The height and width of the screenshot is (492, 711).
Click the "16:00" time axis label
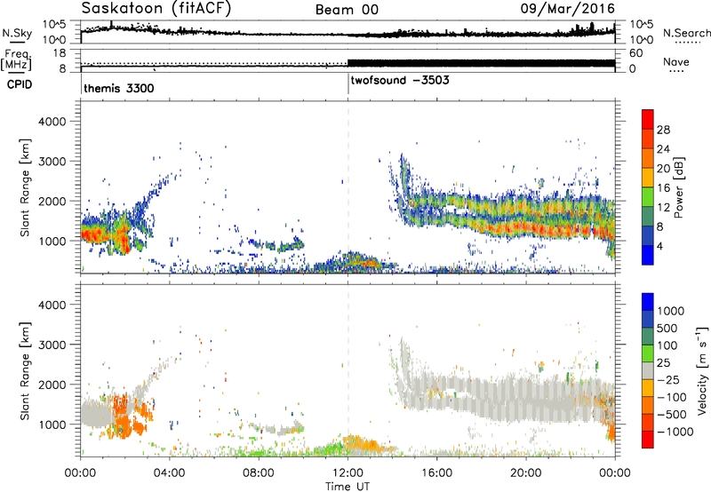436,473
